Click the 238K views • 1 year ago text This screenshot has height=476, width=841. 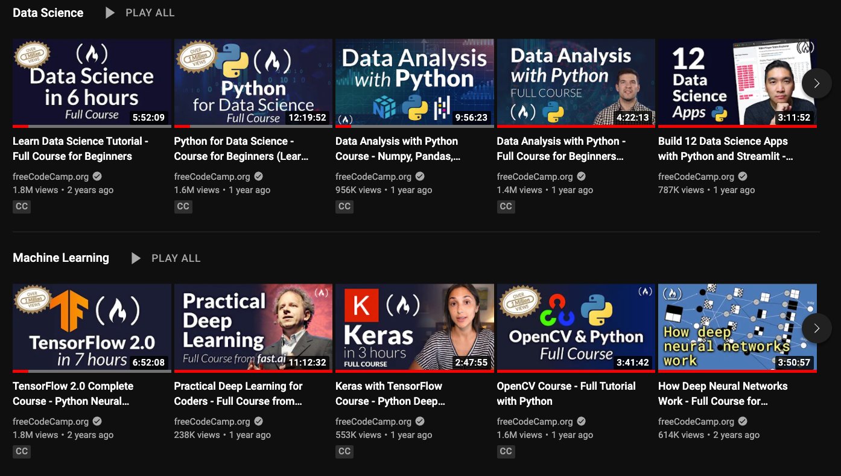[223, 434]
